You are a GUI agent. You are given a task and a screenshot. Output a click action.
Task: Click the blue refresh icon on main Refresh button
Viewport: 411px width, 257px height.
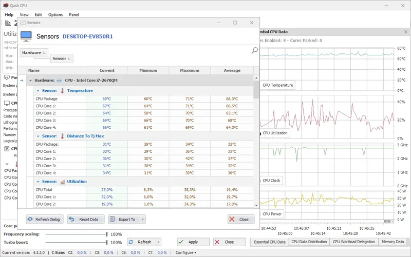click(x=131, y=242)
